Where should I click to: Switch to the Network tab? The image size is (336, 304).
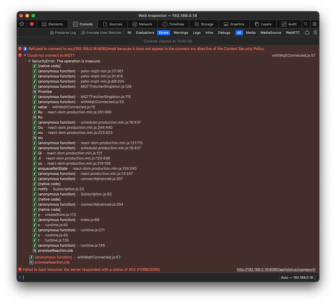click(142, 24)
